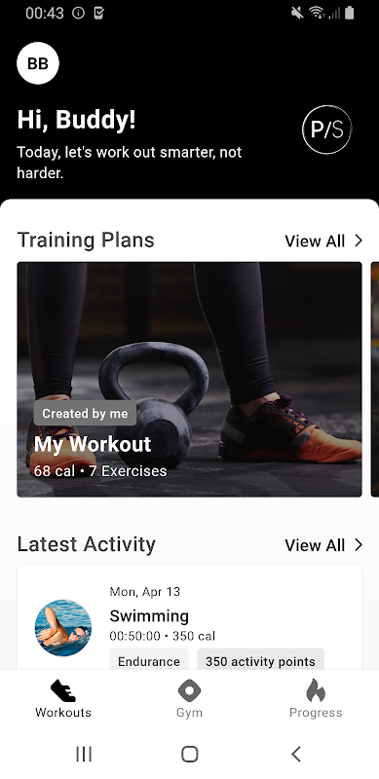This screenshot has width=379, height=779.
Task: Open the swimming activity round photo
Action: (63, 627)
